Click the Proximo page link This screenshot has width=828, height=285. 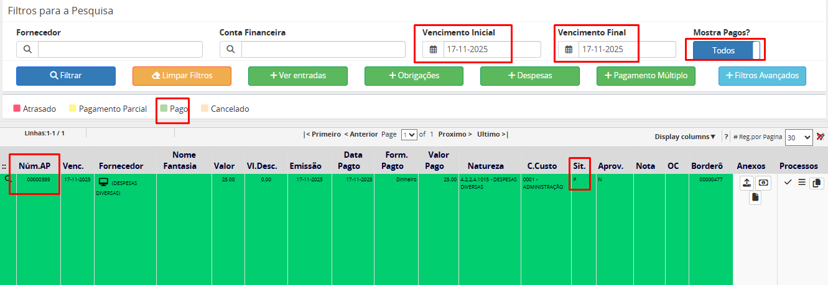click(x=455, y=134)
